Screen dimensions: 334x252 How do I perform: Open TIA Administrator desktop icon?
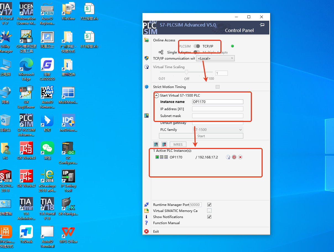pyautogui.click(x=26, y=208)
